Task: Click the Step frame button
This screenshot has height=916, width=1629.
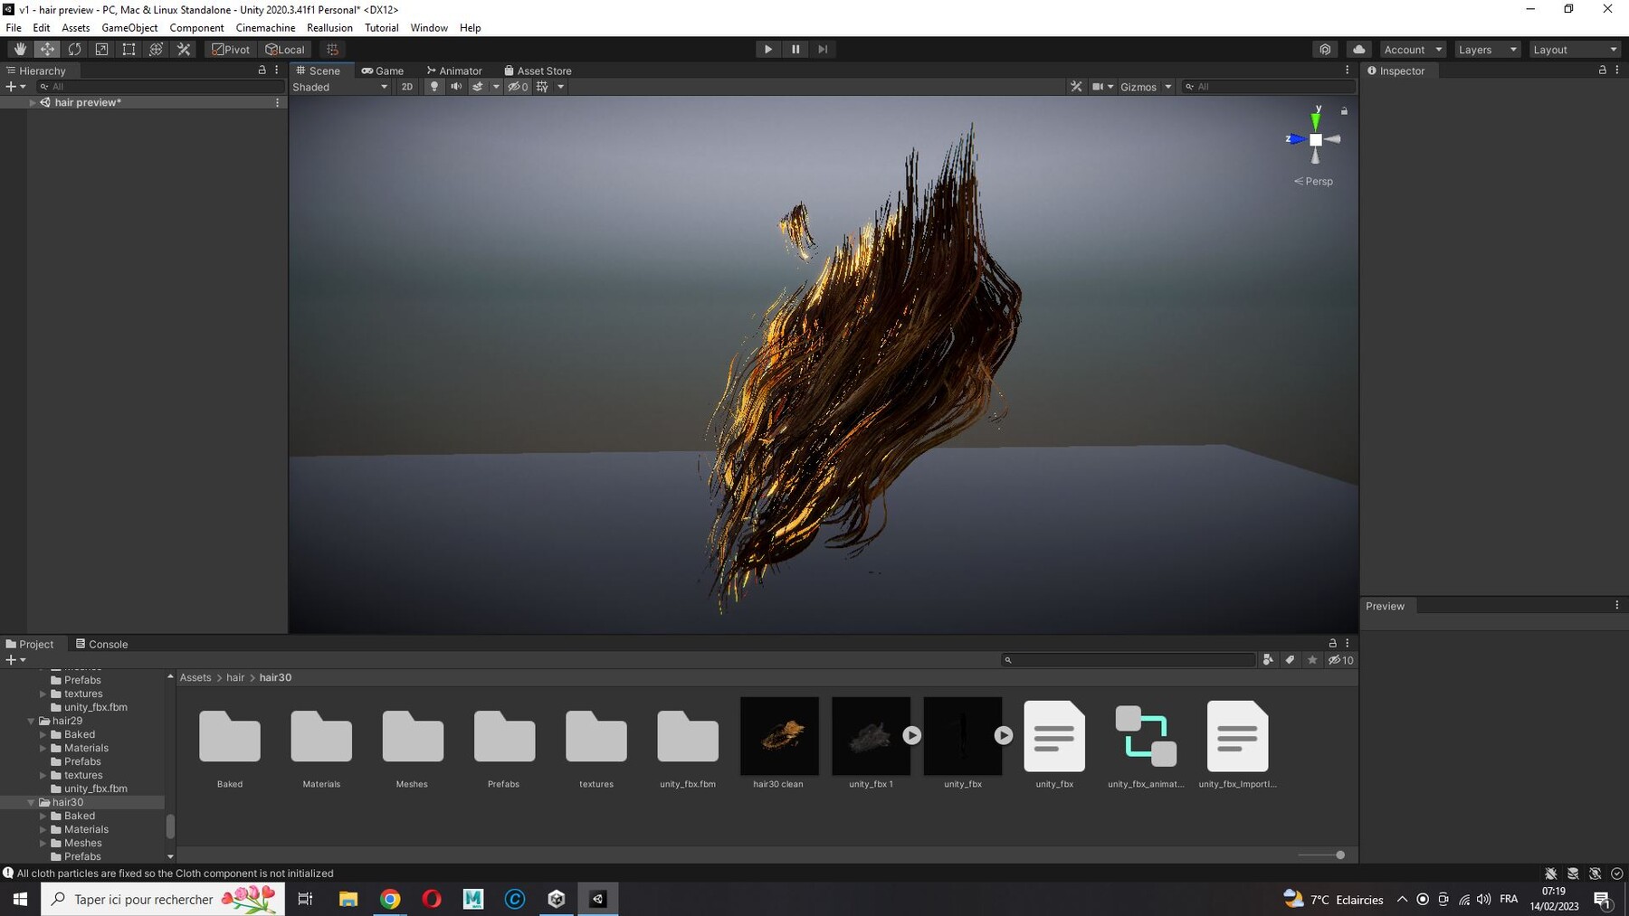Action: click(x=823, y=50)
